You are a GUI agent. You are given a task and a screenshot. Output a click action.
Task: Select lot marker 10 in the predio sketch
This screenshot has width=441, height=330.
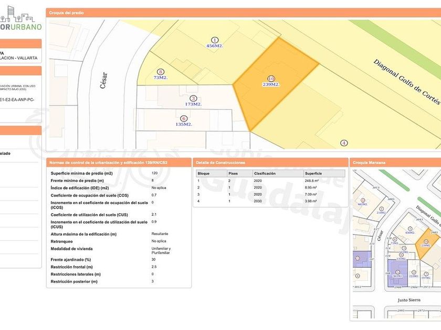(271, 78)
